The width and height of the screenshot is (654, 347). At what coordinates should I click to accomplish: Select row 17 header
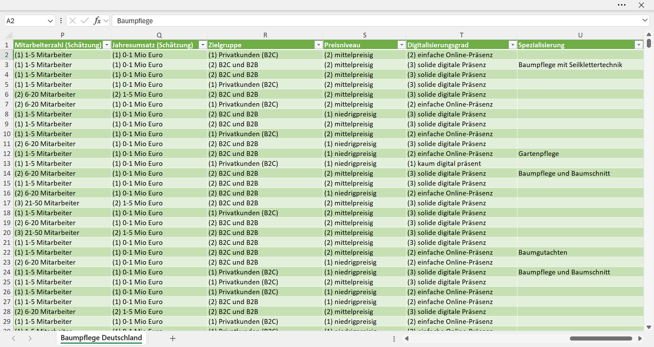7,203
